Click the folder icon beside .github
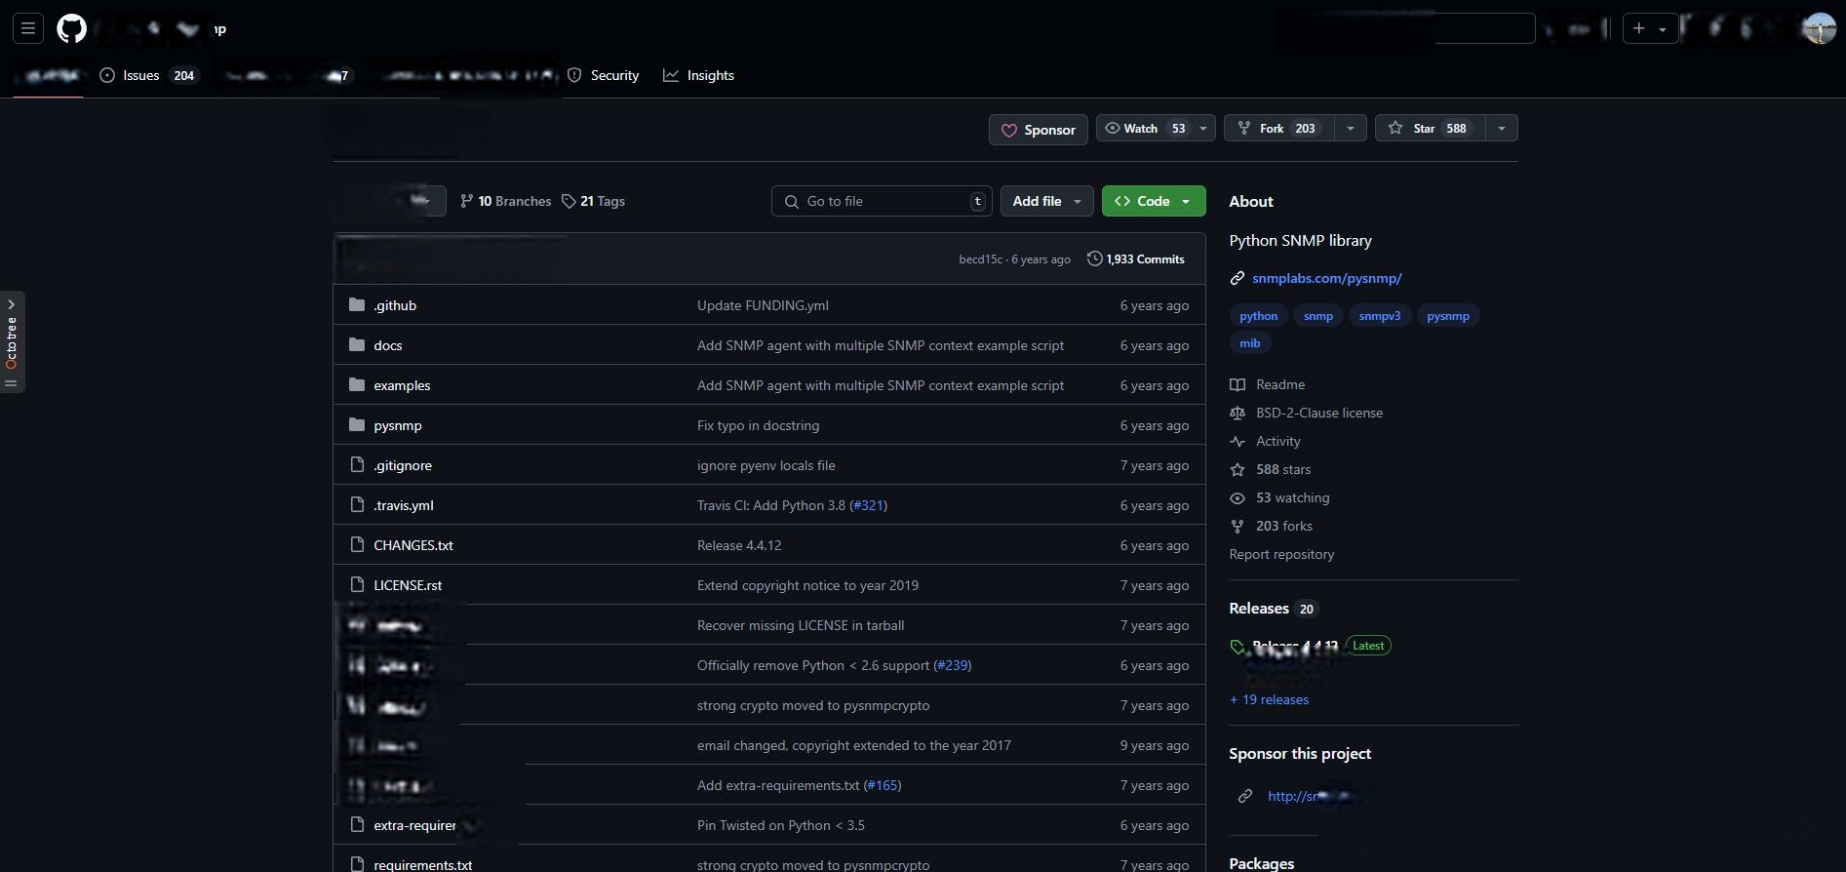Screen dimensions: 1846x872 pyautogui.click(x=357, y=305)
